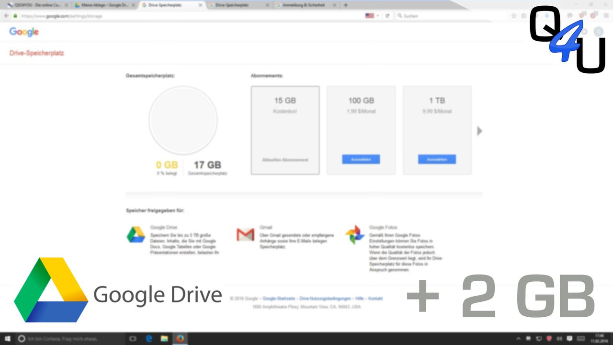Screen dimensions: 613x345
Task: Click the '0 GB' used storage value
Action: tap(167, 165)
